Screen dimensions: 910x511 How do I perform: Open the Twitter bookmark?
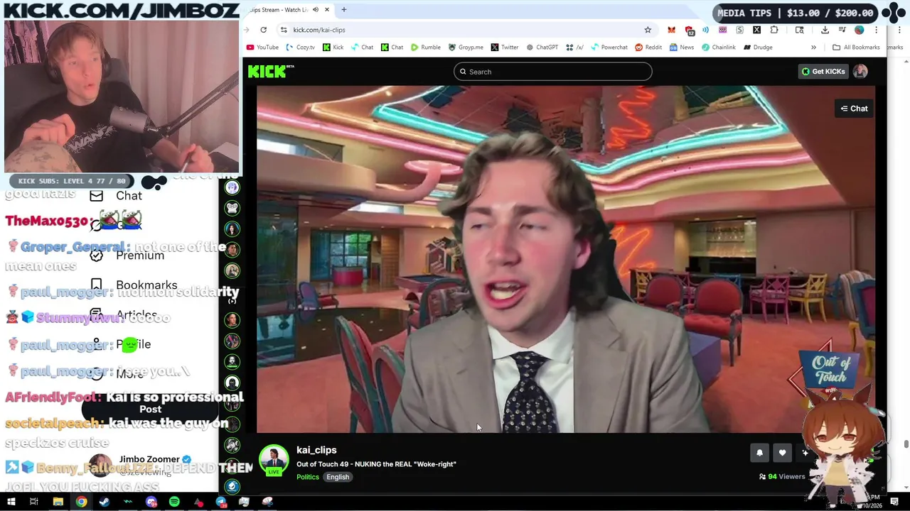[504, 48]
